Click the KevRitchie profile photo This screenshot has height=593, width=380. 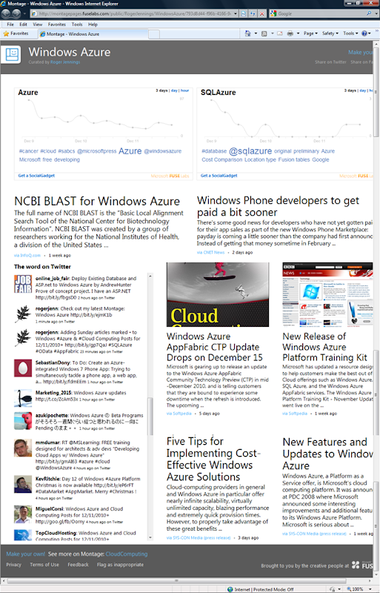[23, 485]
